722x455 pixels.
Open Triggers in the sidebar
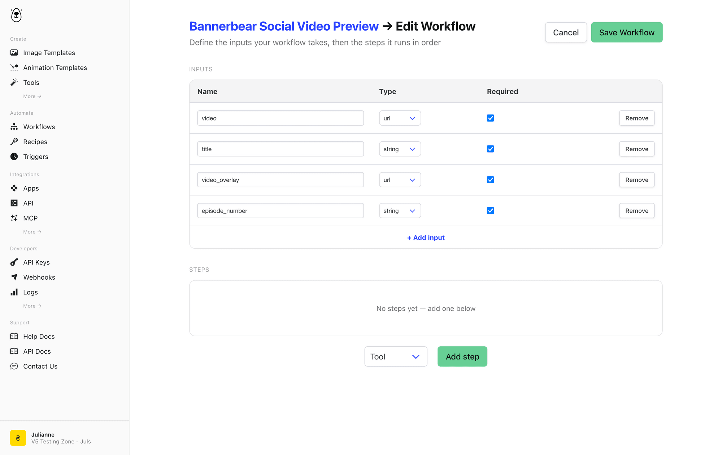[35, 157]
